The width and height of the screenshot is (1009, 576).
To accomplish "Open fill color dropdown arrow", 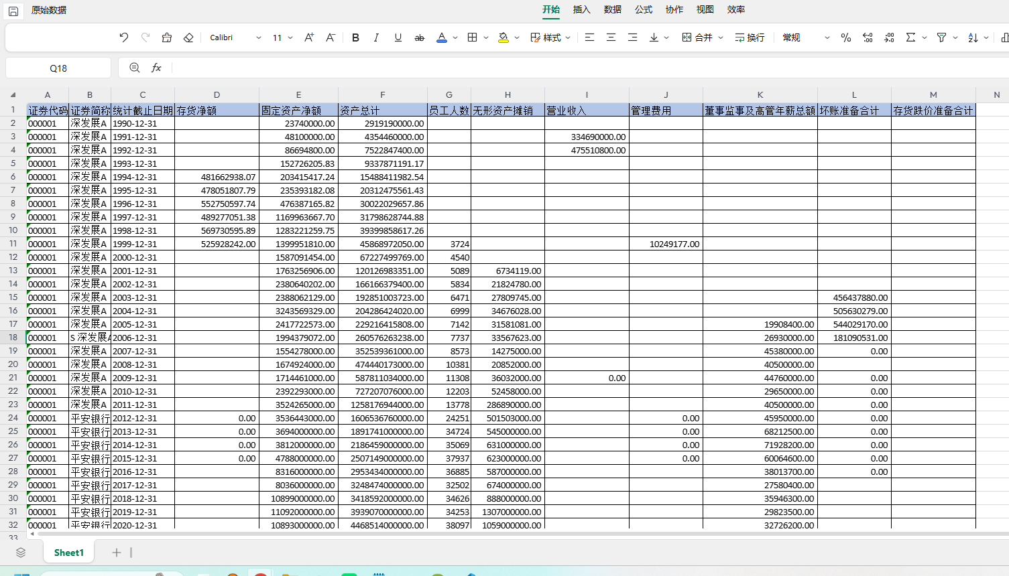I will pos(517,38).
